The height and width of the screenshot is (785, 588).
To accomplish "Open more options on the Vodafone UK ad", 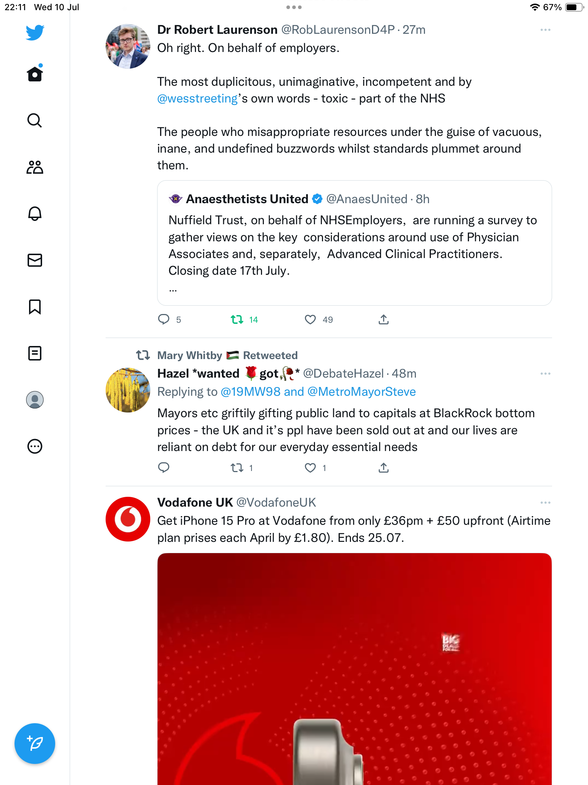I will [x=545, y=503].
